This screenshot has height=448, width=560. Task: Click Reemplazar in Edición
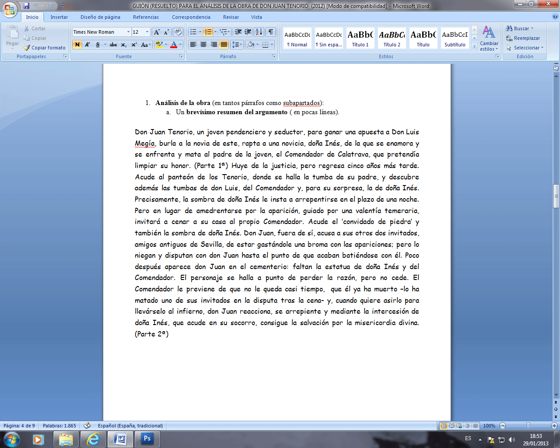pos(523,38)
